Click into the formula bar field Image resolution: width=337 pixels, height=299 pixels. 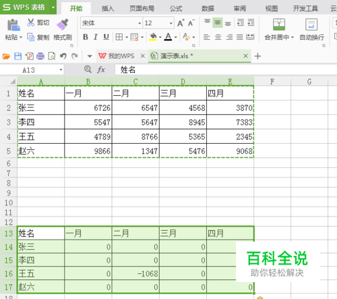[226, 70]
